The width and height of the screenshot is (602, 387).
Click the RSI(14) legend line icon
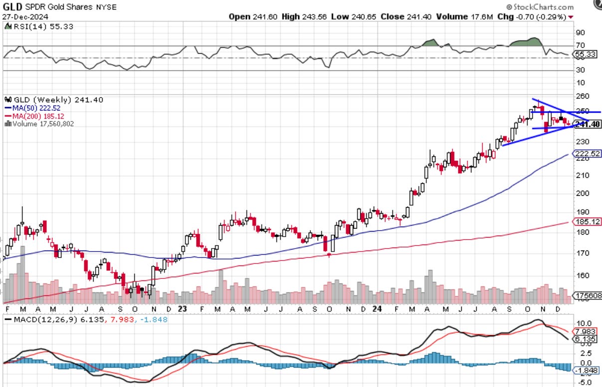(7, 26)
